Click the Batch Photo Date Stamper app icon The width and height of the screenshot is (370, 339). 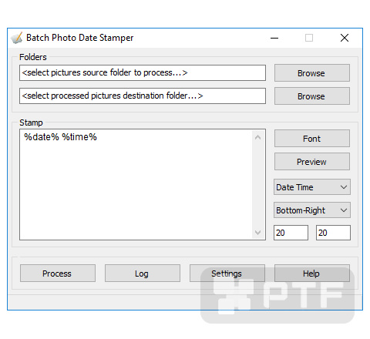pyautogui.click(x=17, y=38)
